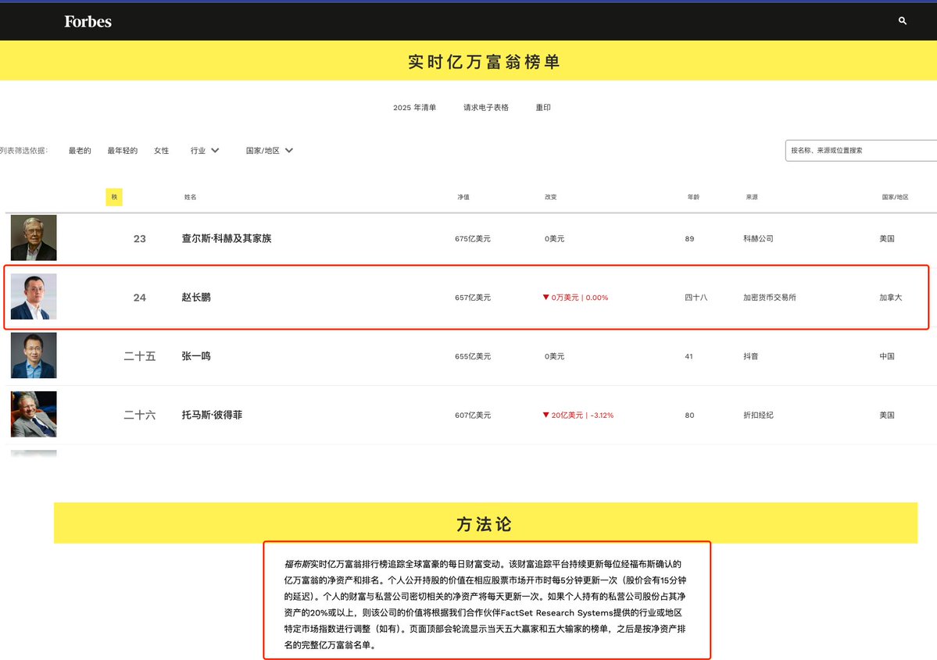Click source 加密货币交易所
Viewport: 937px width, 660px height.
tap(770, 298)
